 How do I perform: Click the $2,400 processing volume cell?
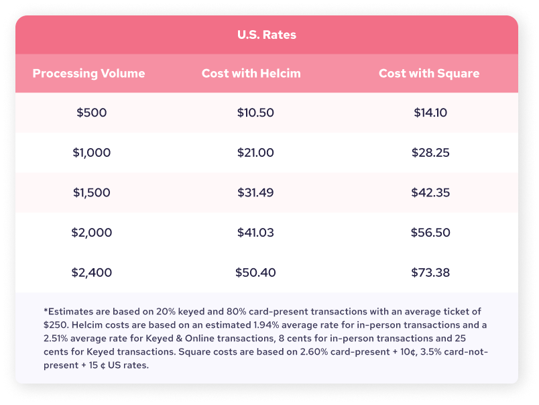pos(91,272)
